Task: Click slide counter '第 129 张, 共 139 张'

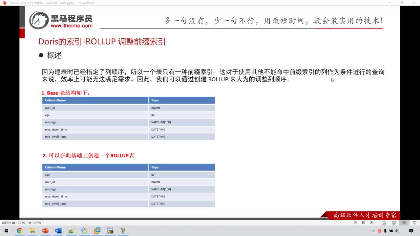Action: point(22,223)
